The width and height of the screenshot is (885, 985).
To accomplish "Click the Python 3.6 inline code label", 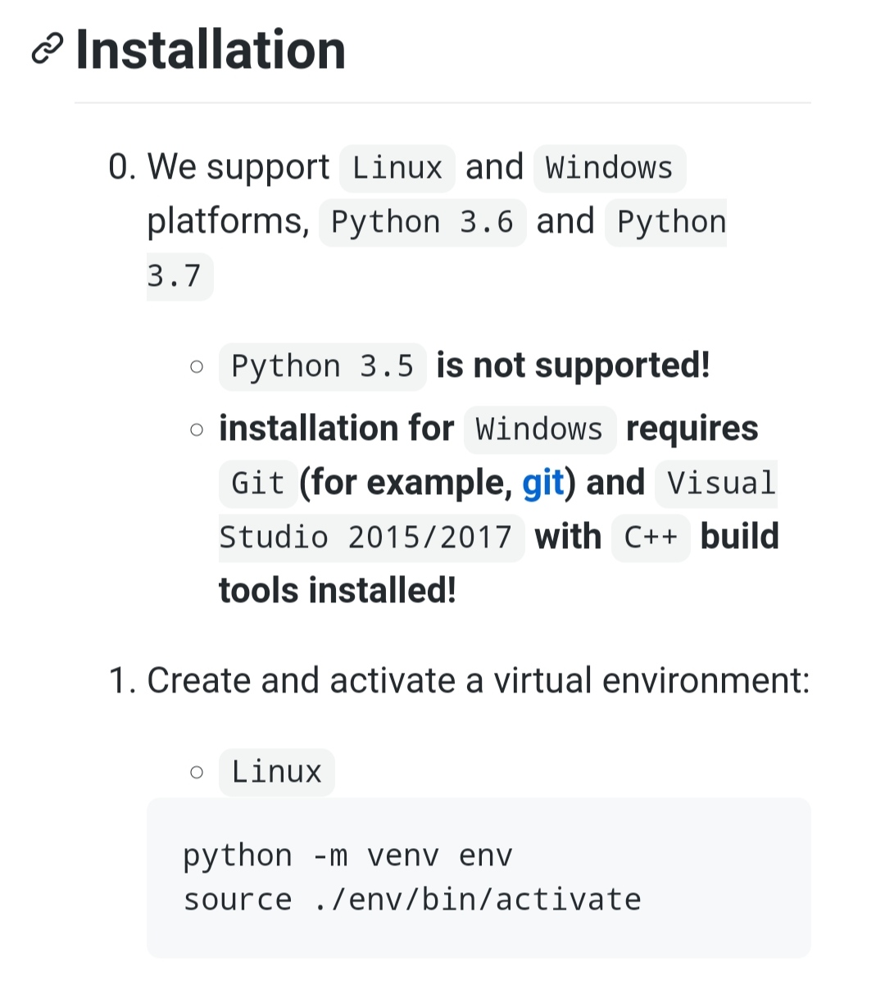I will tap(422, 221).
